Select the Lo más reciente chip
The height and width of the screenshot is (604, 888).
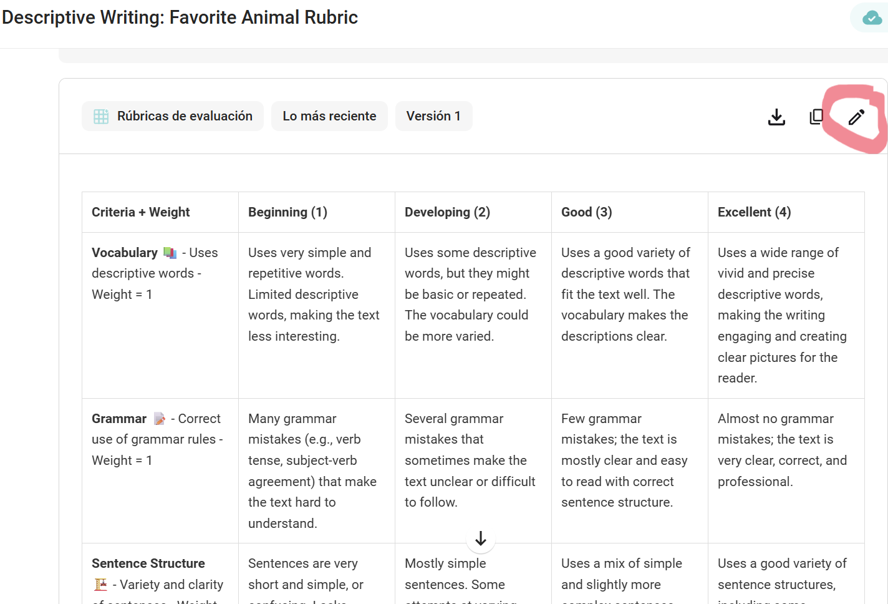coord(329,116)
